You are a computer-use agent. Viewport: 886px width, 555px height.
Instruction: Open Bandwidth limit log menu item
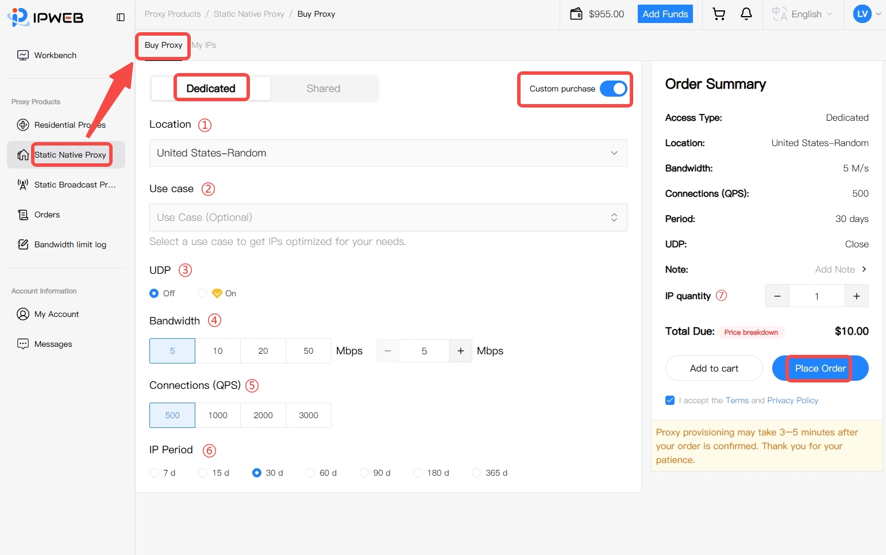pos(66,244)
